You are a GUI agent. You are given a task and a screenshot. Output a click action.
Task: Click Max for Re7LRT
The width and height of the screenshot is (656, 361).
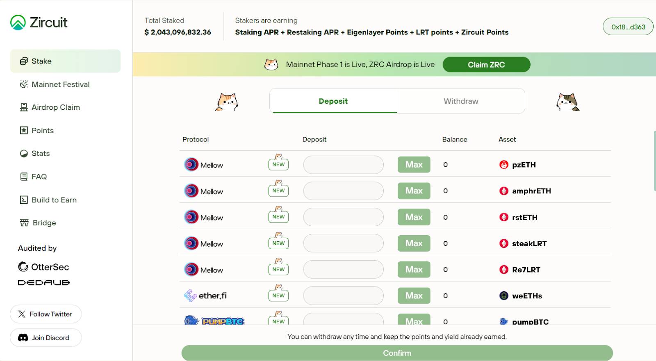point(414,270)
